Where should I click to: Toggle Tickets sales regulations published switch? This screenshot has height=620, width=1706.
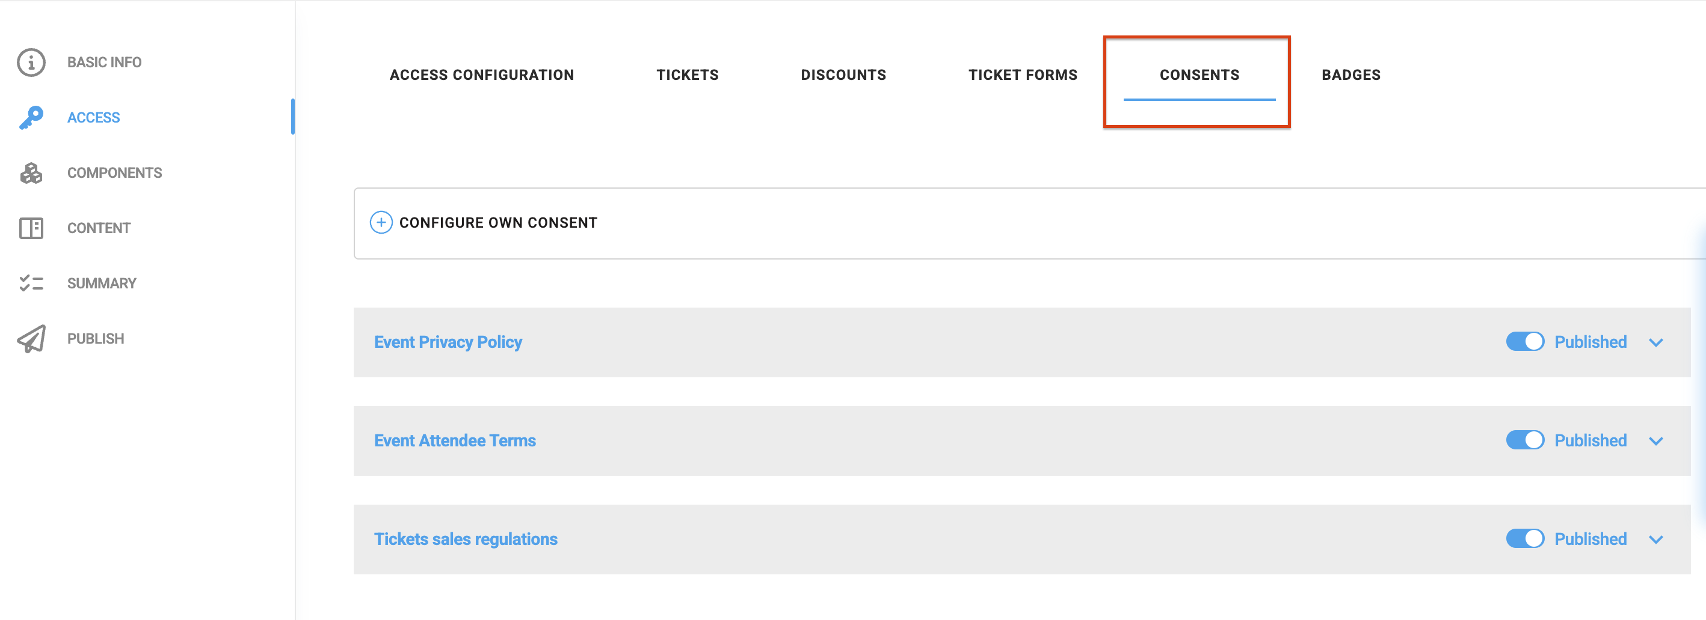[1524, 539]
